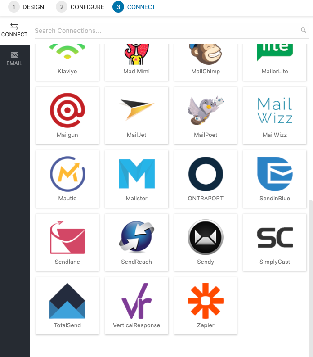
Task: Select the SimplyCast SC logo
Action: pyautogui.click(x=275, y=237)
